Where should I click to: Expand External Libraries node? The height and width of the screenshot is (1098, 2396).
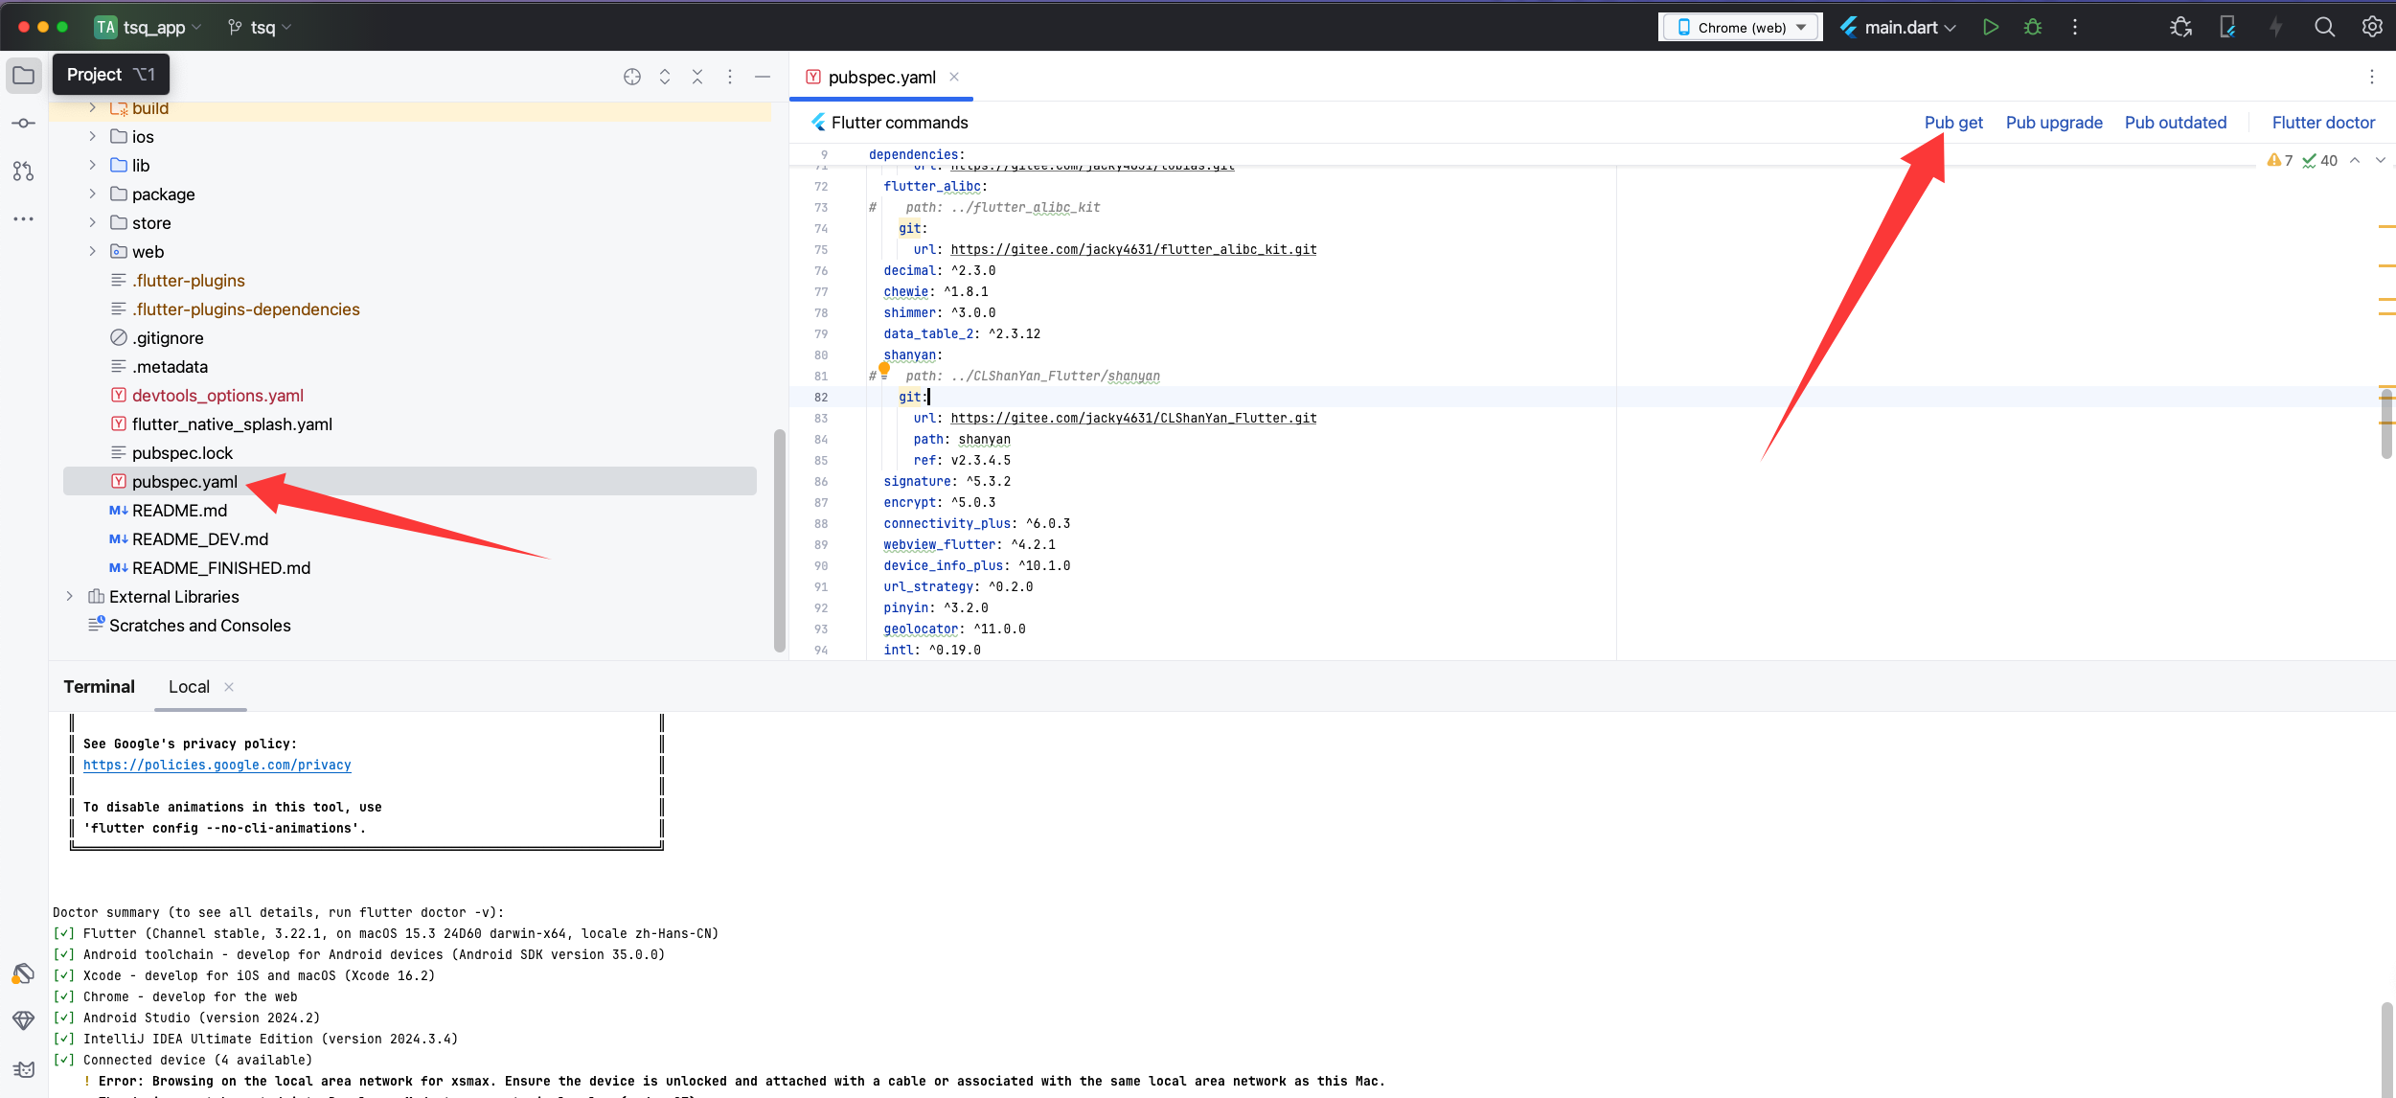[69, 596]
